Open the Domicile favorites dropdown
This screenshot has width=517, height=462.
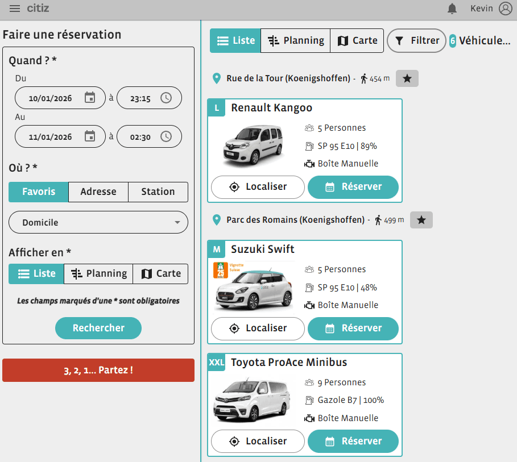point(98,222)
